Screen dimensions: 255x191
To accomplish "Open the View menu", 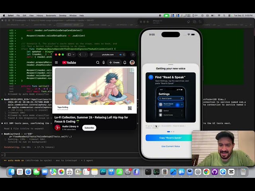I will click(x=31, y=16).
